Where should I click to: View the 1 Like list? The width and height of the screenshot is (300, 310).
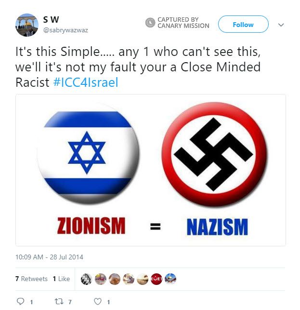coord(61,279)
